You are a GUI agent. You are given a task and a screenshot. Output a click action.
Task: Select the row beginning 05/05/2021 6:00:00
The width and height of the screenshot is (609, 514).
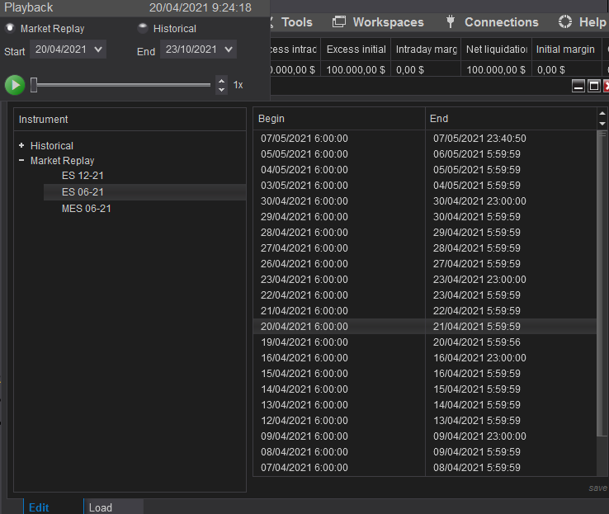coord(424,154)
